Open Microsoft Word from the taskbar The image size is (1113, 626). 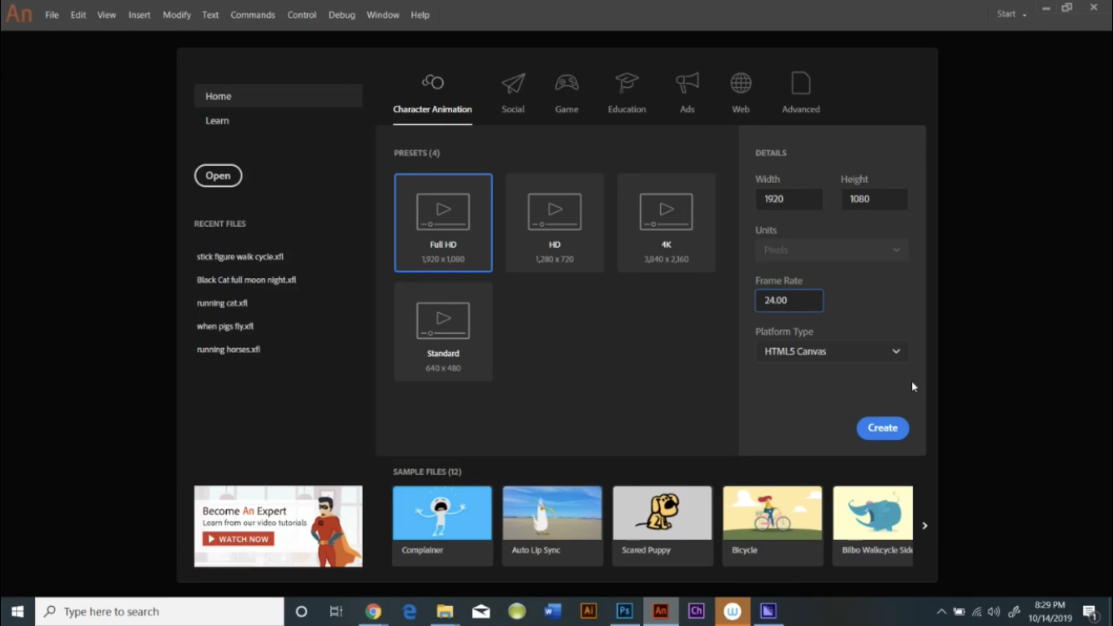point(552,612)
